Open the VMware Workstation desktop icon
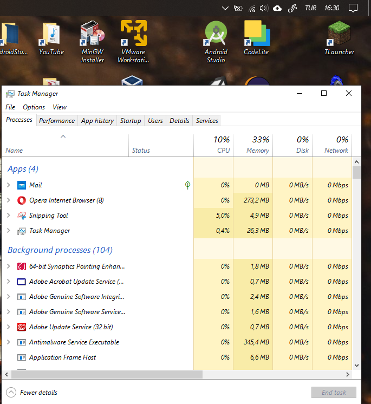Viewport: 371px width, 404px height. [133, 42]
